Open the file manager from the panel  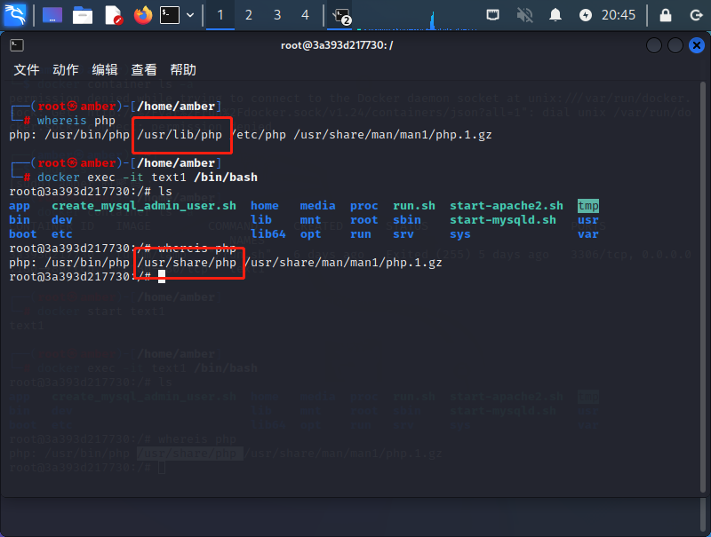[x=83, y=14]
